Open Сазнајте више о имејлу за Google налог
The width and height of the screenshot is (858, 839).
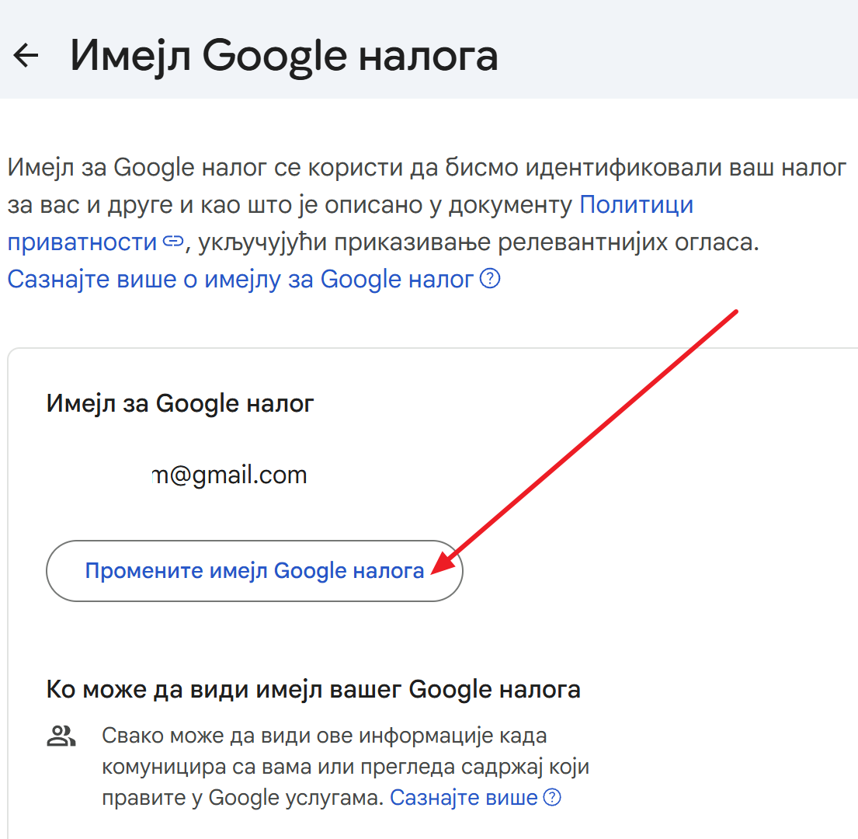[x=240, y=279]
